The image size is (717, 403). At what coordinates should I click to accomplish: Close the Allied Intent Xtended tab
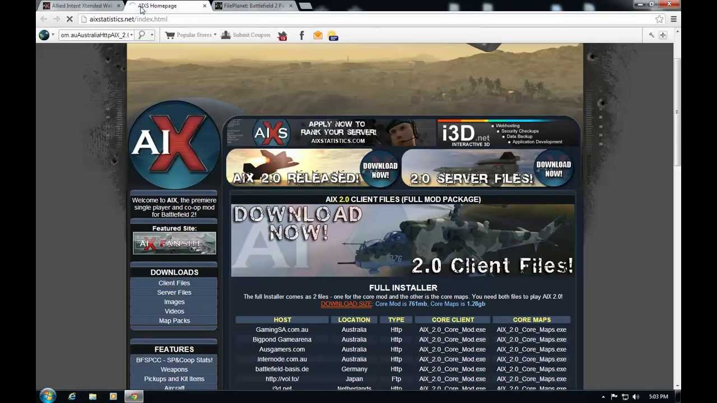[118, 6]
